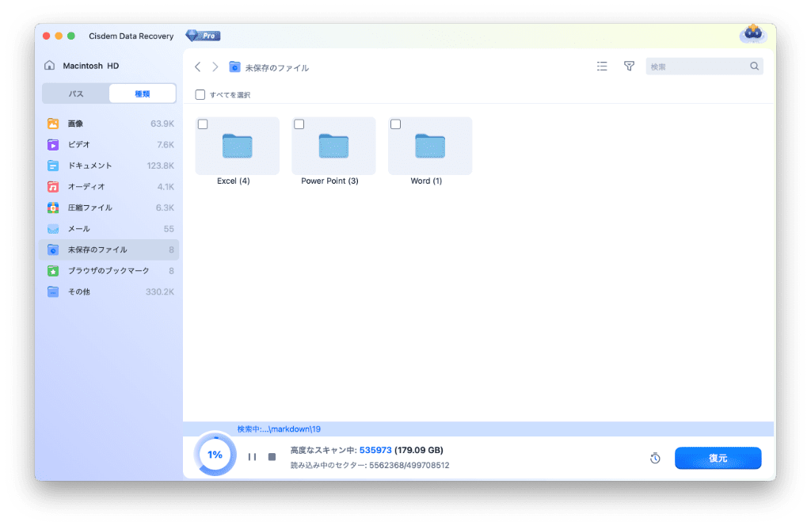Click the 検索 search input field

(x=697, y=67)
